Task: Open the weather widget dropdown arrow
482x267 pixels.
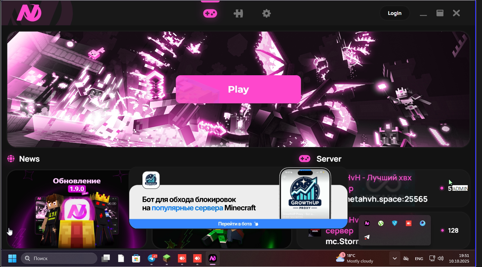Action: [395, 258]
